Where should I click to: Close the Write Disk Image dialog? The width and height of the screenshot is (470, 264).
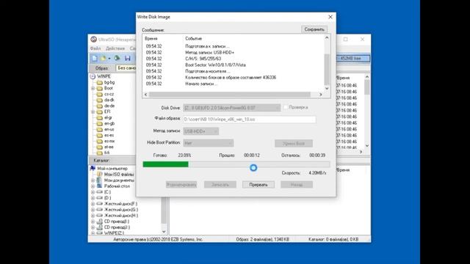pyautogui.click(x=330, y=17)
